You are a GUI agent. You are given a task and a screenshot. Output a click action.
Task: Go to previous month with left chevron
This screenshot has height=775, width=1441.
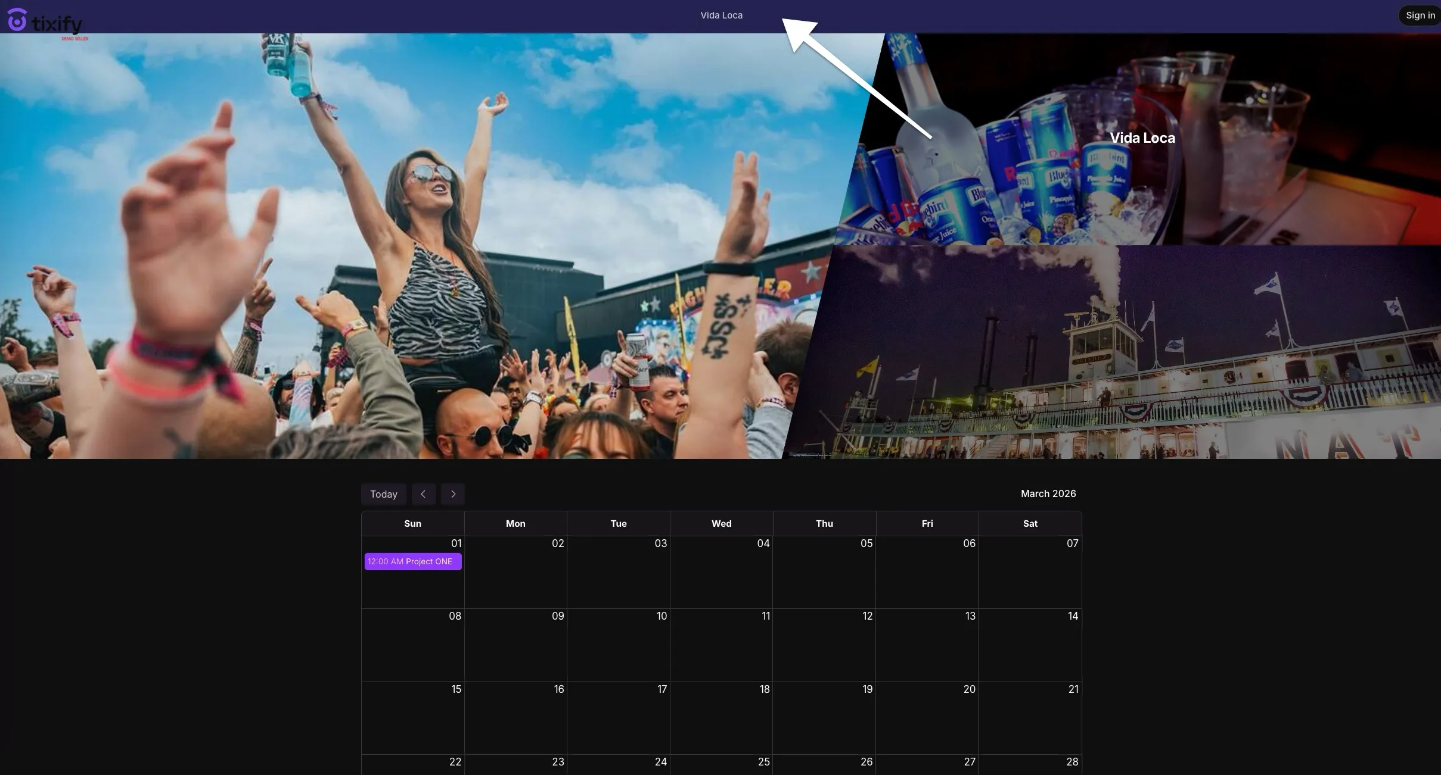pos(423,494)
